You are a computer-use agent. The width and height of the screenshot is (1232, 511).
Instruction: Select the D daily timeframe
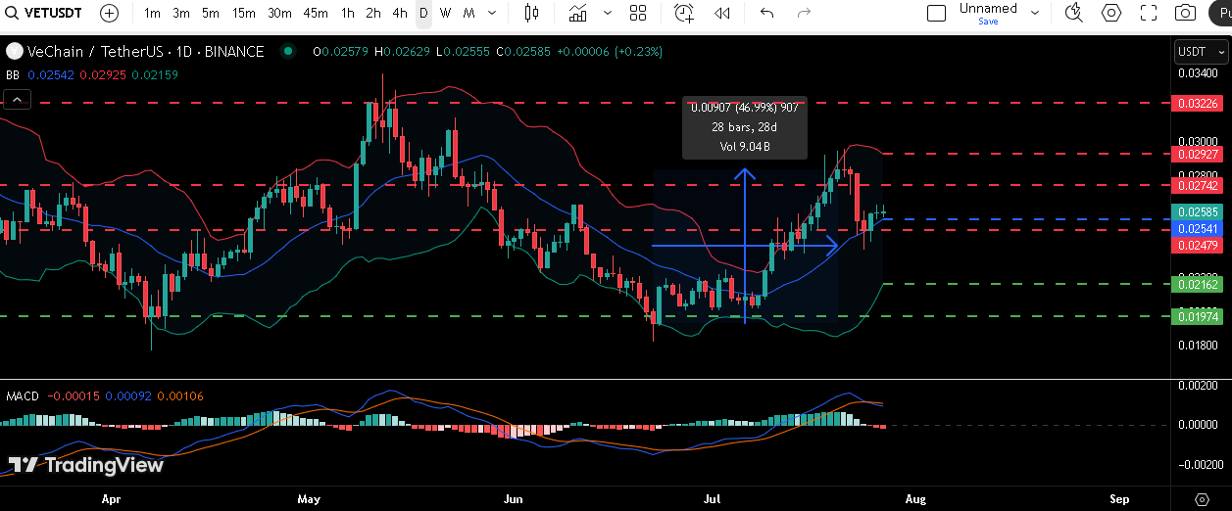pos(423,14)
